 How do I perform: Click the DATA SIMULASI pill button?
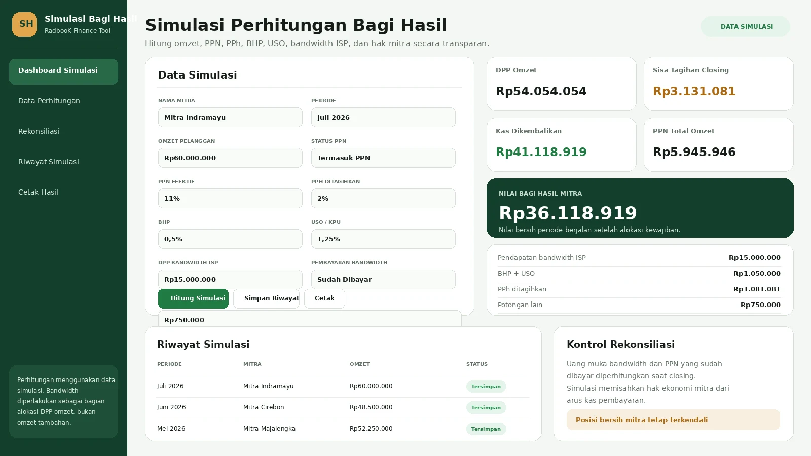click(x=745, y=26)
